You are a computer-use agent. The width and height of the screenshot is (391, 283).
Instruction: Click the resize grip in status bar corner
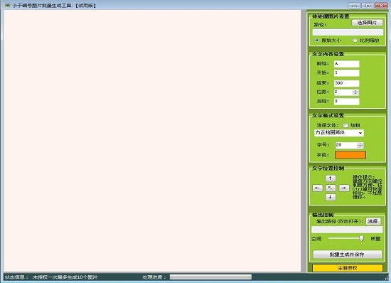pyautogui.click(x=387, y=278)
